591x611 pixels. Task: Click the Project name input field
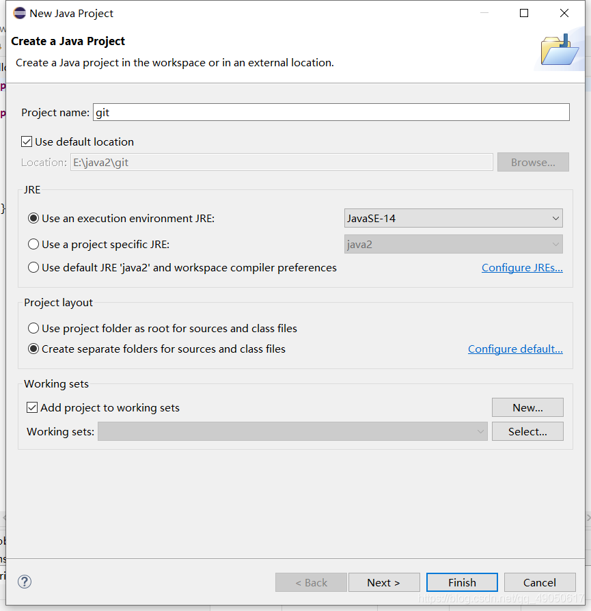[x=331, y=112]
